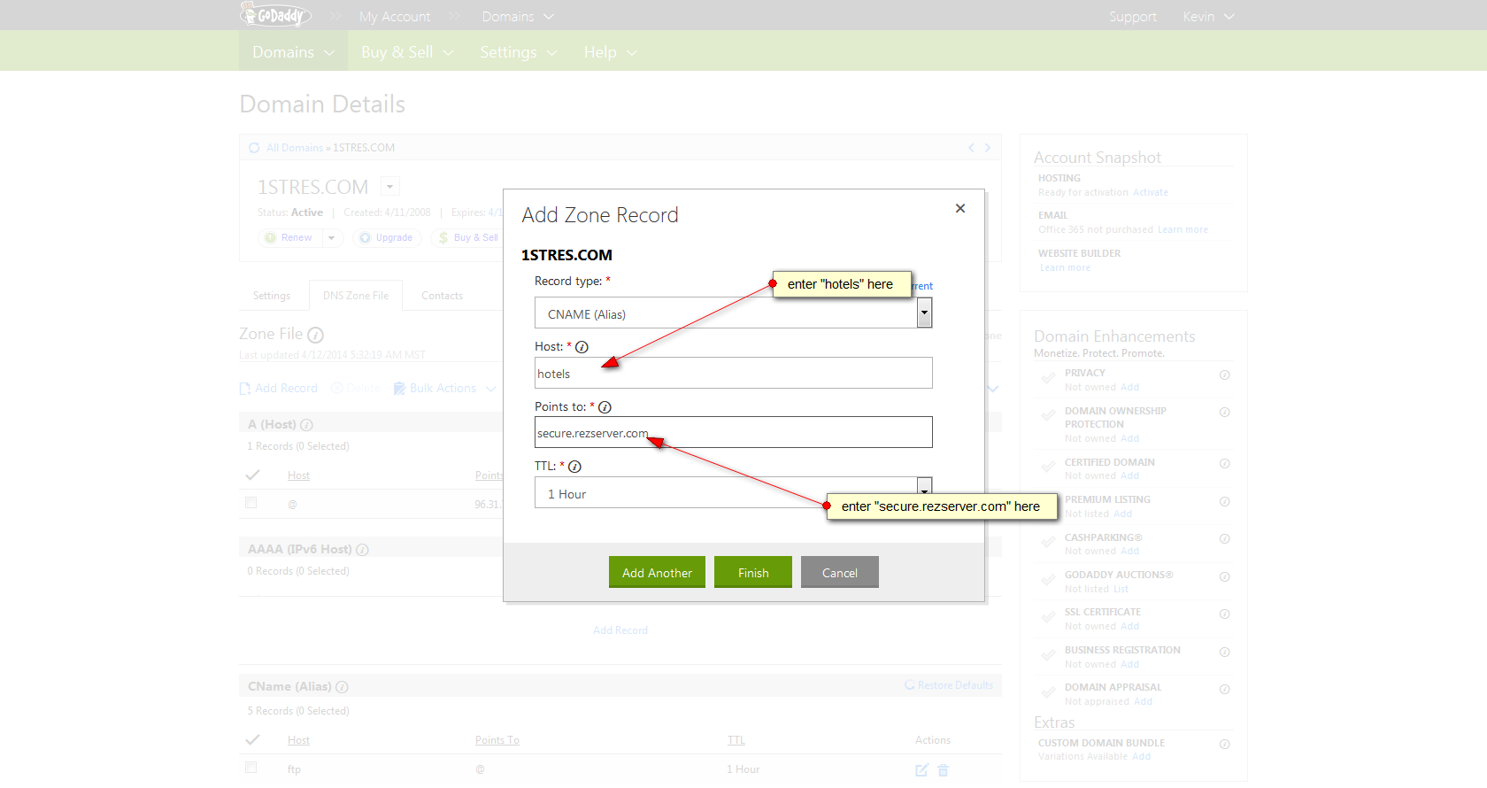Click Learn more under Website Builder

click(x=1066, y=267)
